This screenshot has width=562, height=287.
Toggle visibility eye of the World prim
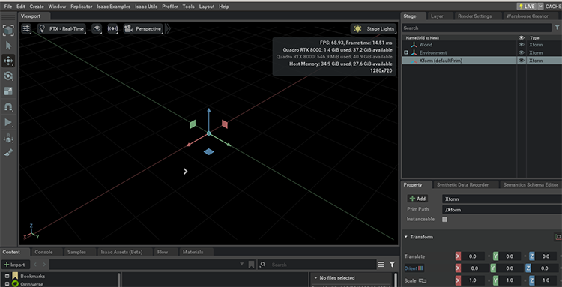click(521, 45)
